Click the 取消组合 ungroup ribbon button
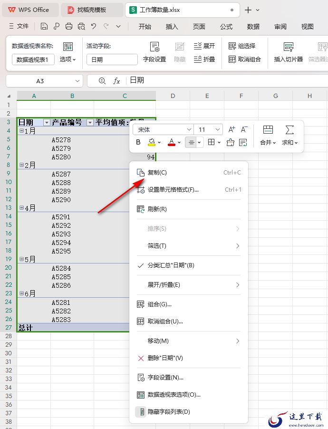Image resolution: width=328 pixels, height=429 pixels. coord(245,59)
